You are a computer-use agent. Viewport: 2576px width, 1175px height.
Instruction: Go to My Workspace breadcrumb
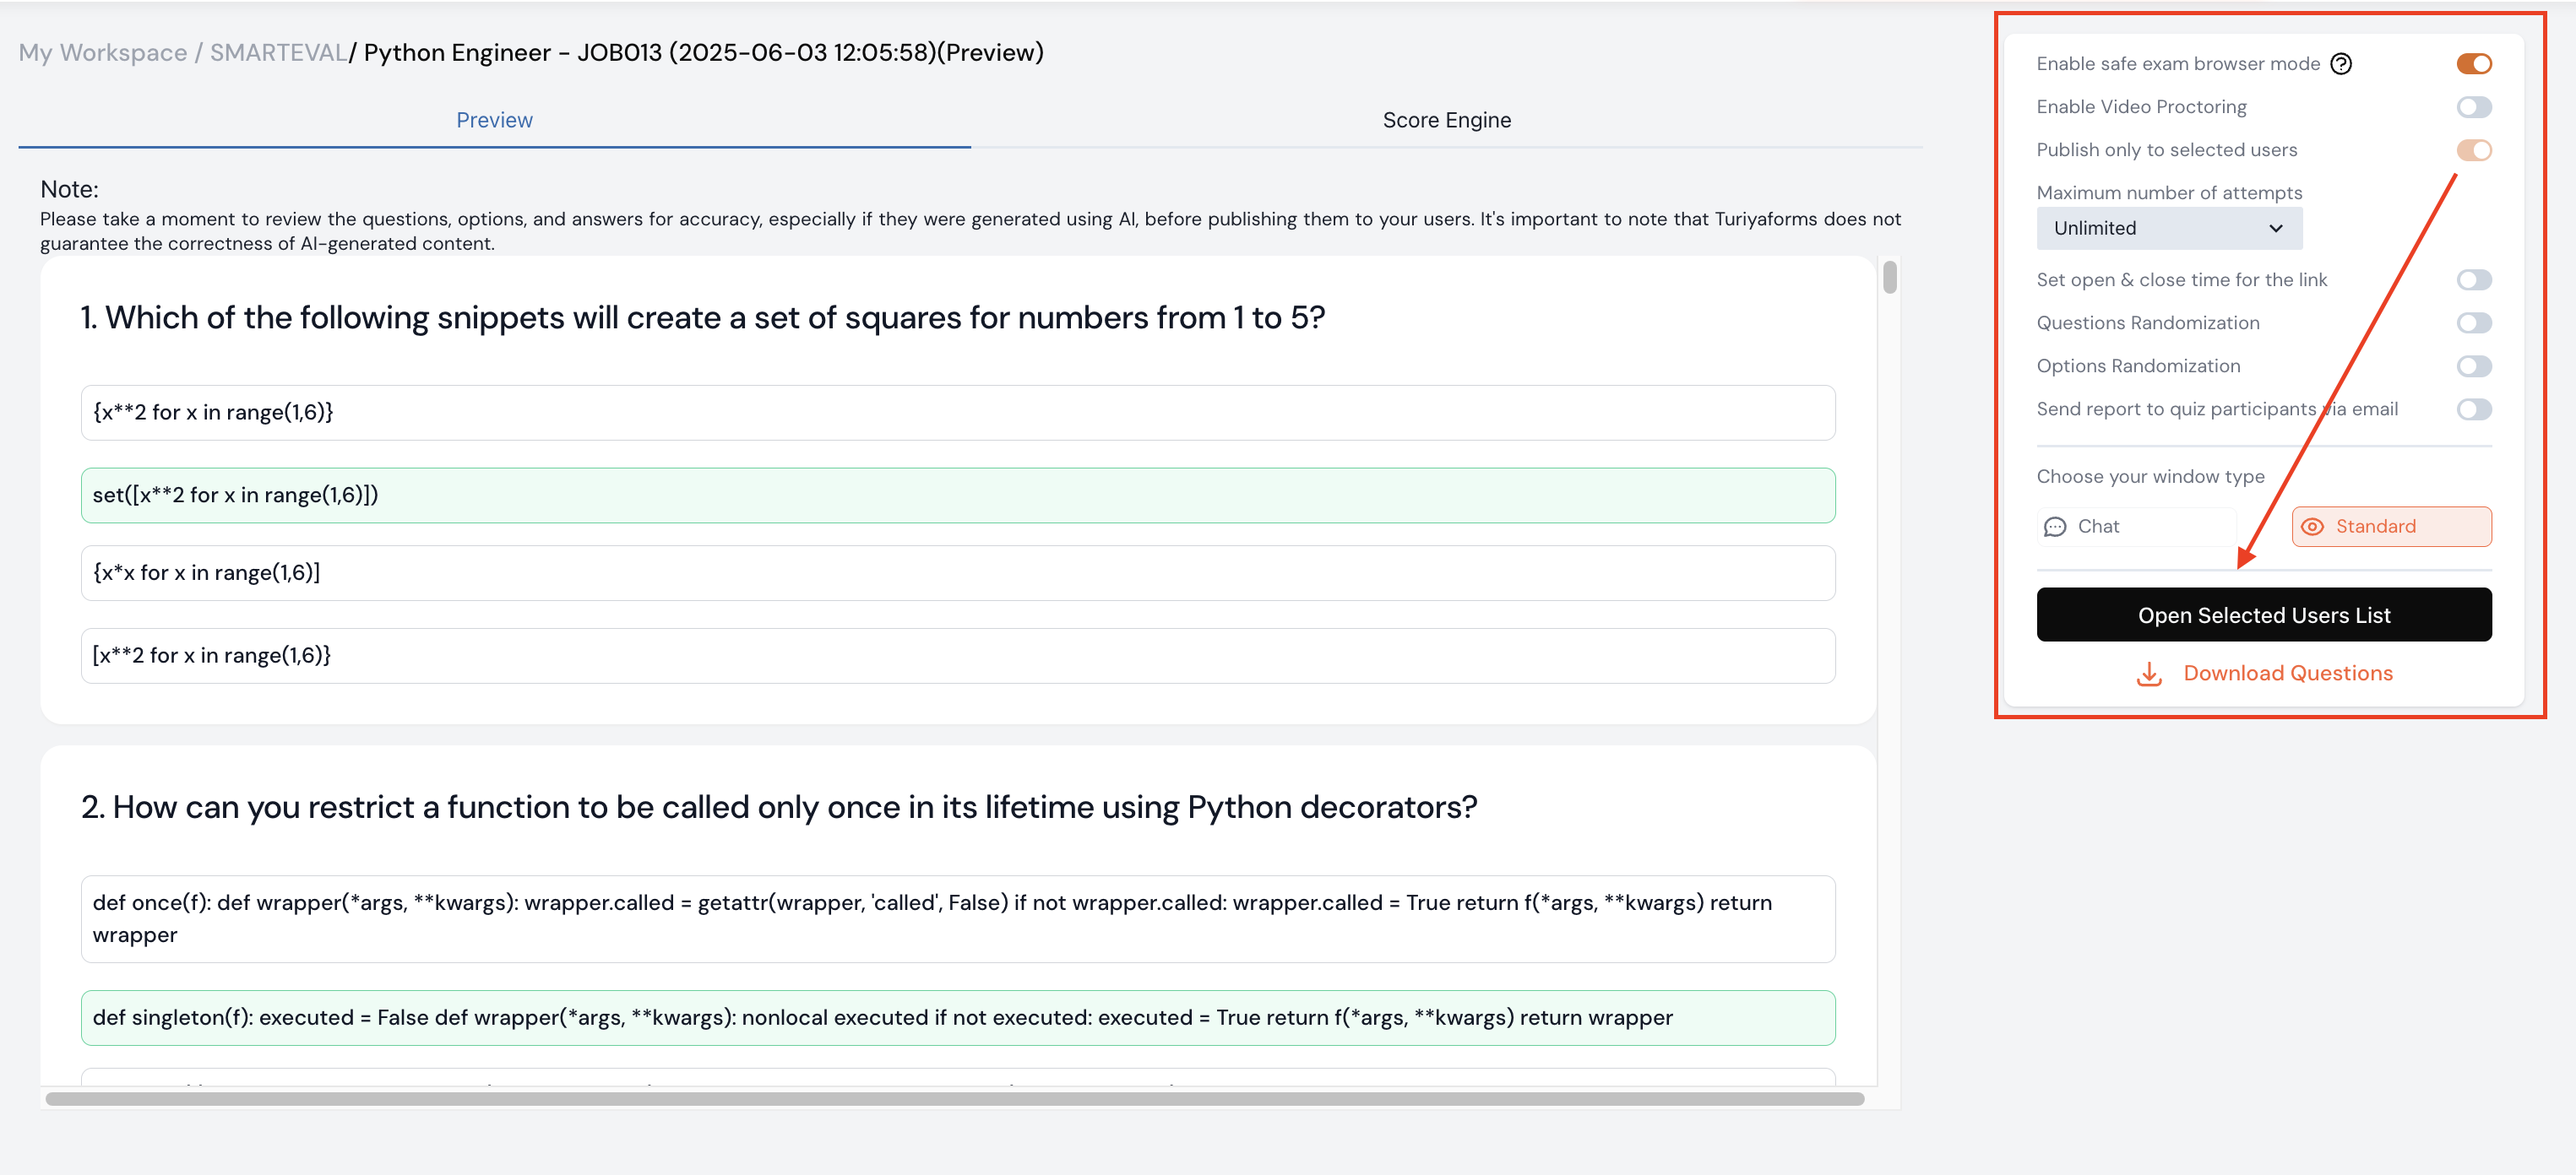(x=102, y=53)
